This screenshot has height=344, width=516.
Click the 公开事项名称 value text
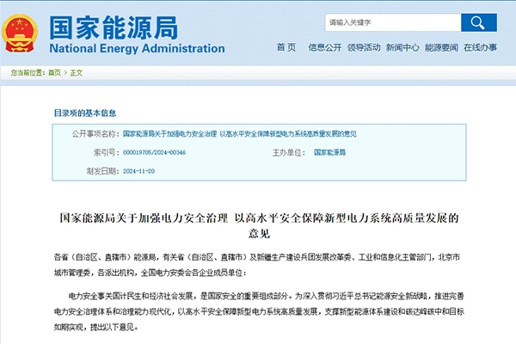click(240, 133)
